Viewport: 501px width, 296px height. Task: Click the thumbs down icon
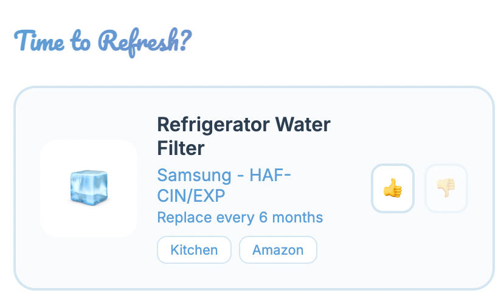pyautogui.click(x=446, y=188)
